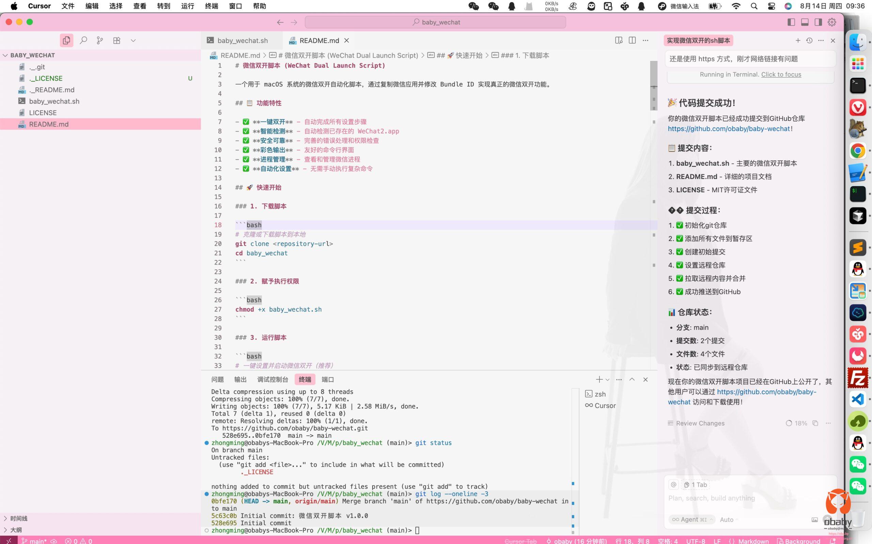Open FileZilla from the Dock
Image resolution: width=872 pixels, height=544 pixels.
858,377
